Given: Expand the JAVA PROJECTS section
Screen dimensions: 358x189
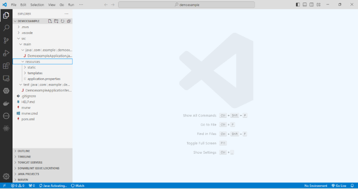Looking at the screenshot, I should (x=43, y=174).
